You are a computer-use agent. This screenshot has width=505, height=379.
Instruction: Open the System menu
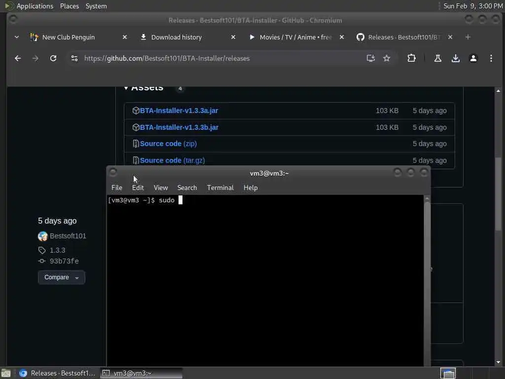point(96,6)
